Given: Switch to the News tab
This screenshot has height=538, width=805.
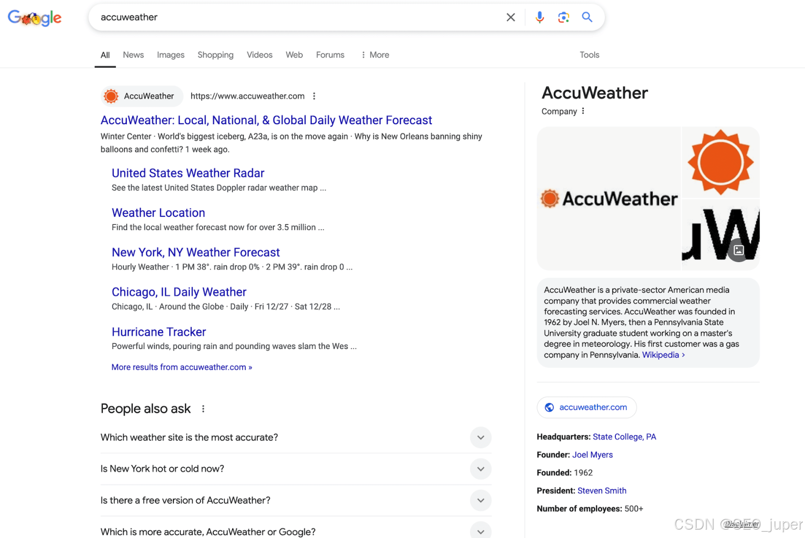Looking at the screenshot, I should tap(133, 54).
